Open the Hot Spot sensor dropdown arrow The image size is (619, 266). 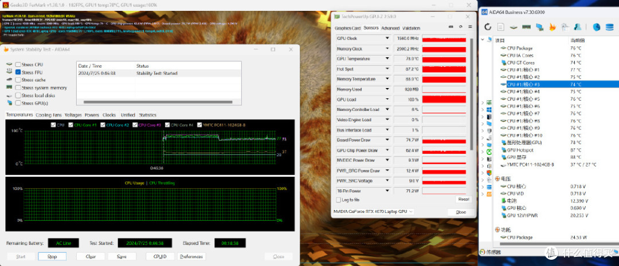click(x=387, y=69)
